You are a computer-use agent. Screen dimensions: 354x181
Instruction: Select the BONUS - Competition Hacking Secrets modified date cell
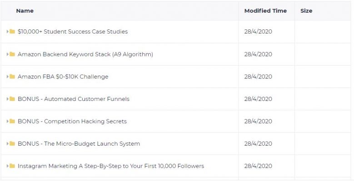(x=266, y=121)
